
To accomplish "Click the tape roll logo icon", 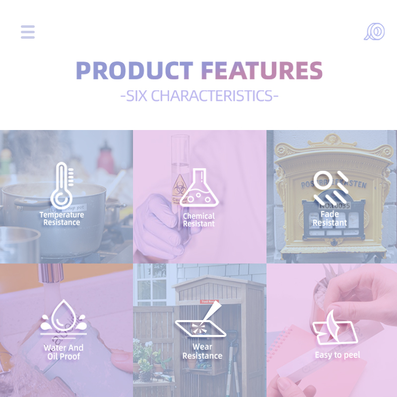I will pyautogui.click(x=374, y=32).
